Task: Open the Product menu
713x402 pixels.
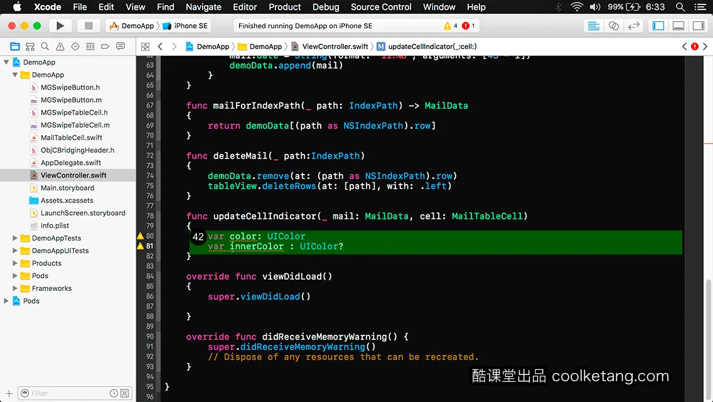Action: pos(285,7)
